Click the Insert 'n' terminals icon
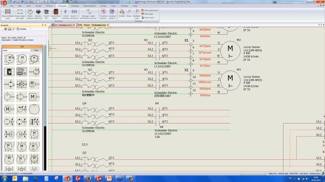The height and width of the screenshot is (182, 325). pos(74,14)
